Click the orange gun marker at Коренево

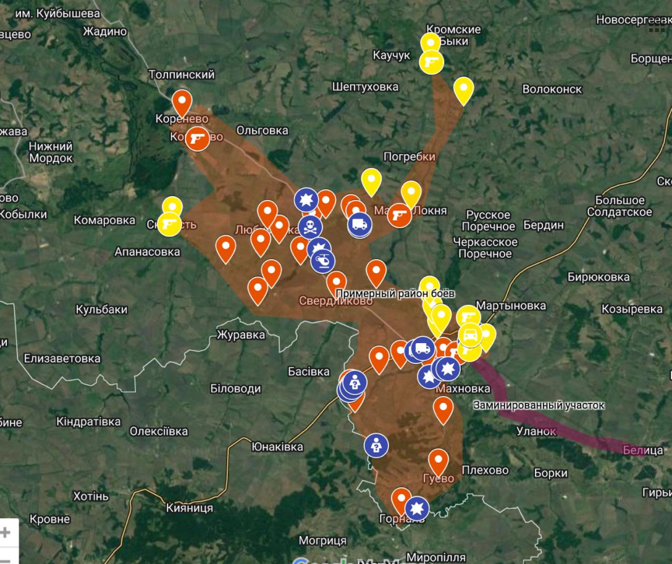[x=198, y=138]
